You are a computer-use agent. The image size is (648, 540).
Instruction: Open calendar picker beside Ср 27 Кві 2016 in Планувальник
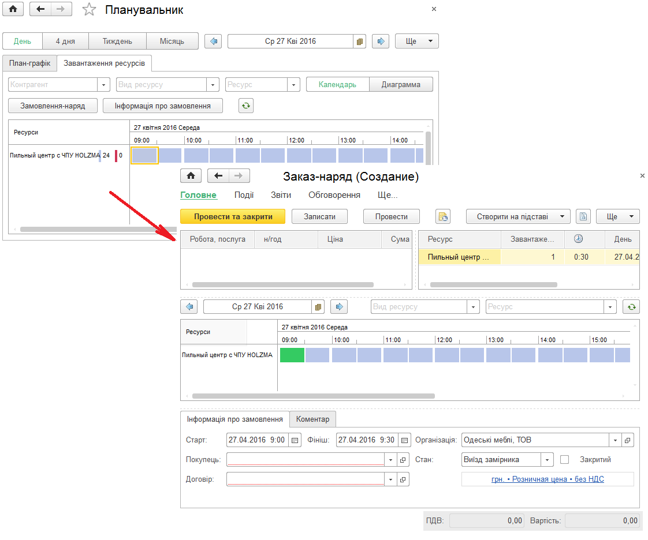click(x=360, y=42)
